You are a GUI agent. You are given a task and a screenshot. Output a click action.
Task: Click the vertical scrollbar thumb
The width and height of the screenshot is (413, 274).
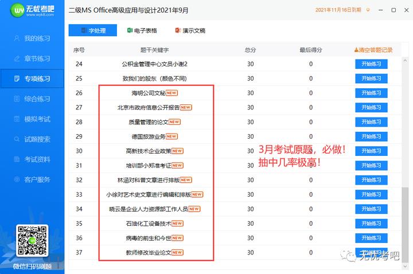coord(405,224)
